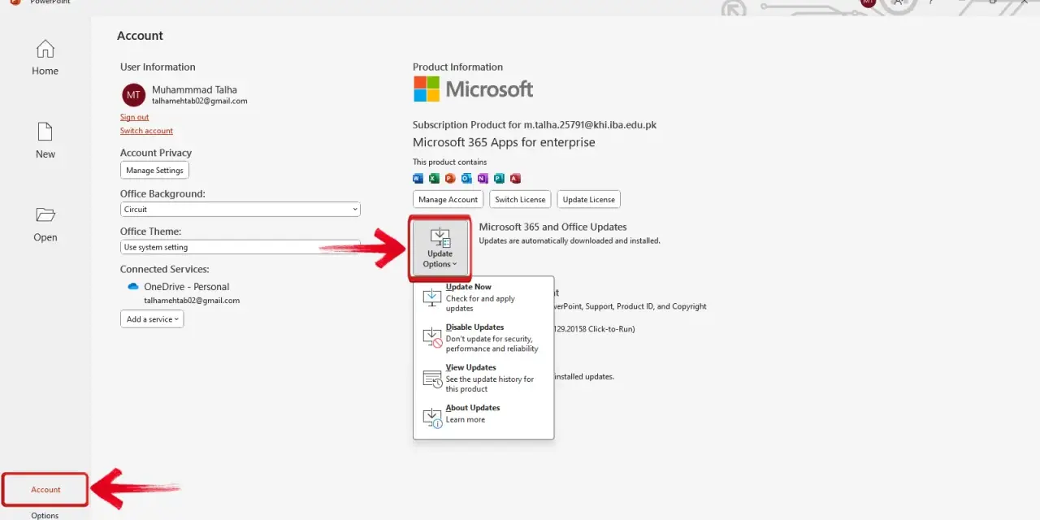
Task: Click the Access app icon
Action: [x=515, y=178]
